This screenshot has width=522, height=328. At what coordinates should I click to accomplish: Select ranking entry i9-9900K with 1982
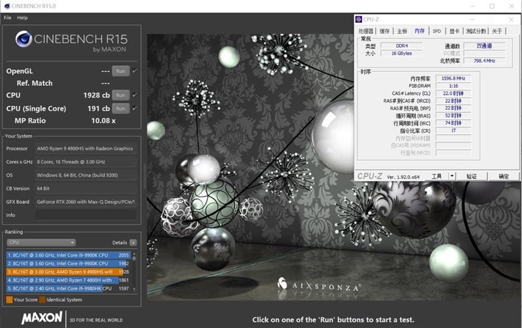pos(69,263)
